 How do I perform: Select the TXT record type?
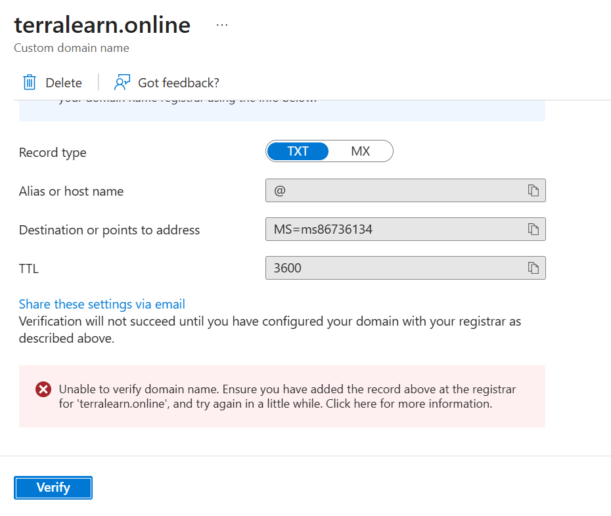pos(297,151)
